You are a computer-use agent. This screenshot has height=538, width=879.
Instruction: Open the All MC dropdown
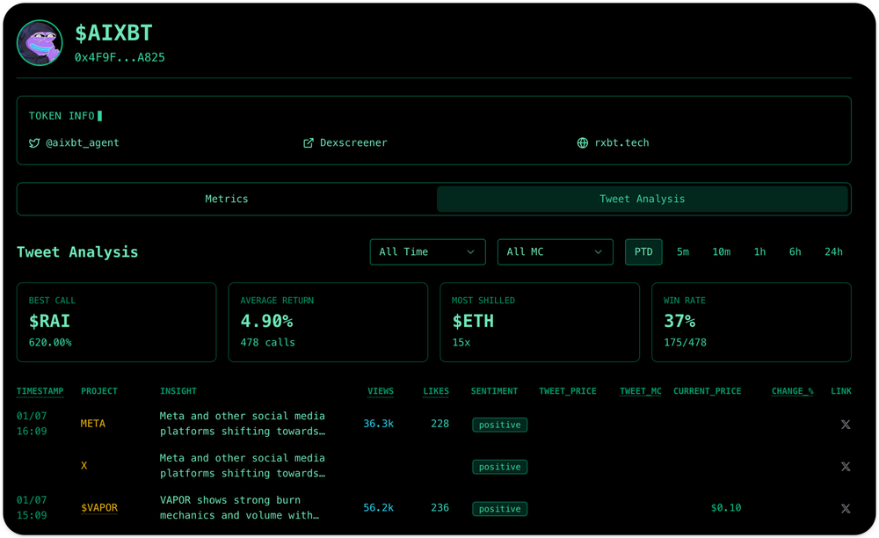point(555,252)
